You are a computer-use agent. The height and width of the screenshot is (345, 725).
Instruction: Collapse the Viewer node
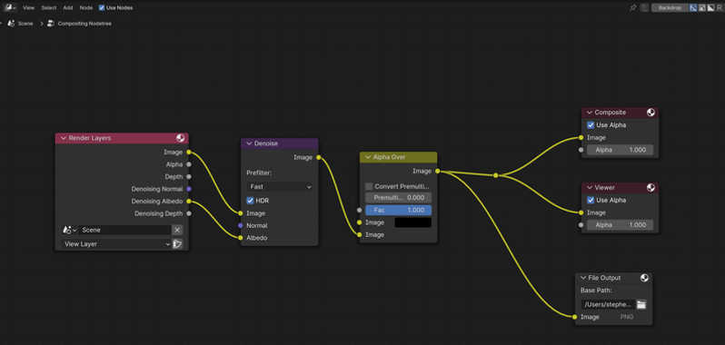coord(590,188)
